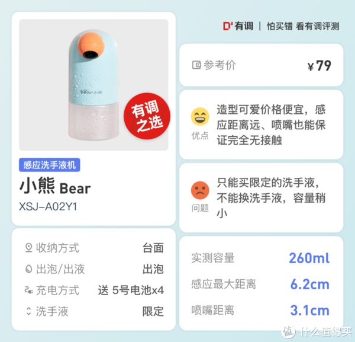The height and width of the screenshot is (342, 355).
Task: Click the 怕买错 看有调评测 slogan text
Action: click(x=303, y=26)
